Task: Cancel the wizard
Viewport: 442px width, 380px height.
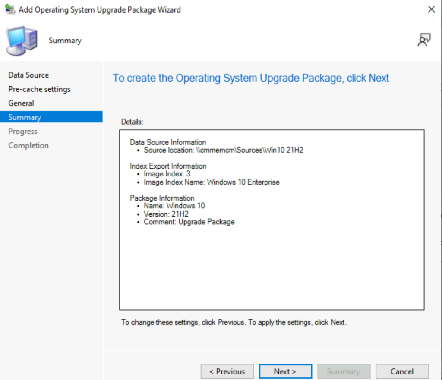Action: 402,371
